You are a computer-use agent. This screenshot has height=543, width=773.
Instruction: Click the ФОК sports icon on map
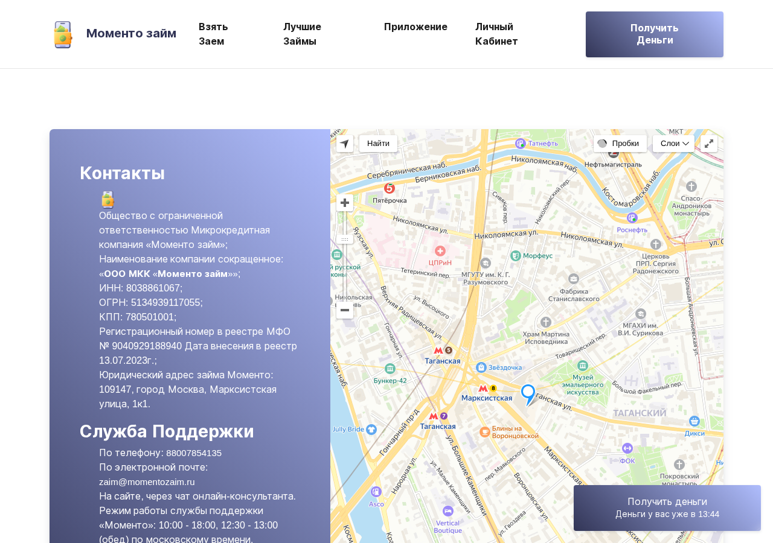pos(627,448)
